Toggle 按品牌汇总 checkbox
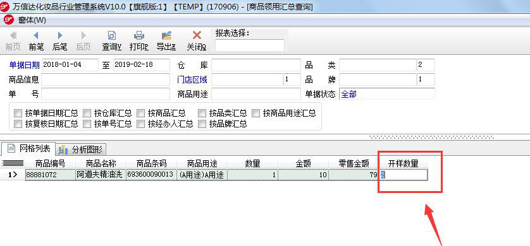 (202, 124)
